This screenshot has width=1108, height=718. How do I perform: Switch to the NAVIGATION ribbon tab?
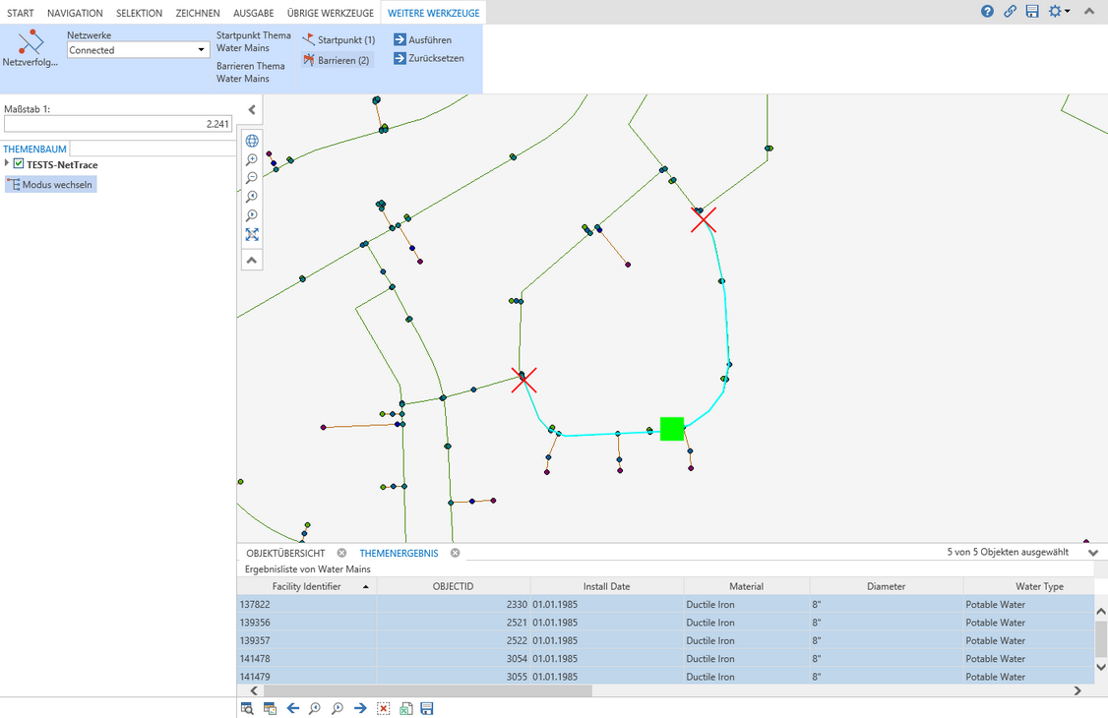click(75, 13)
